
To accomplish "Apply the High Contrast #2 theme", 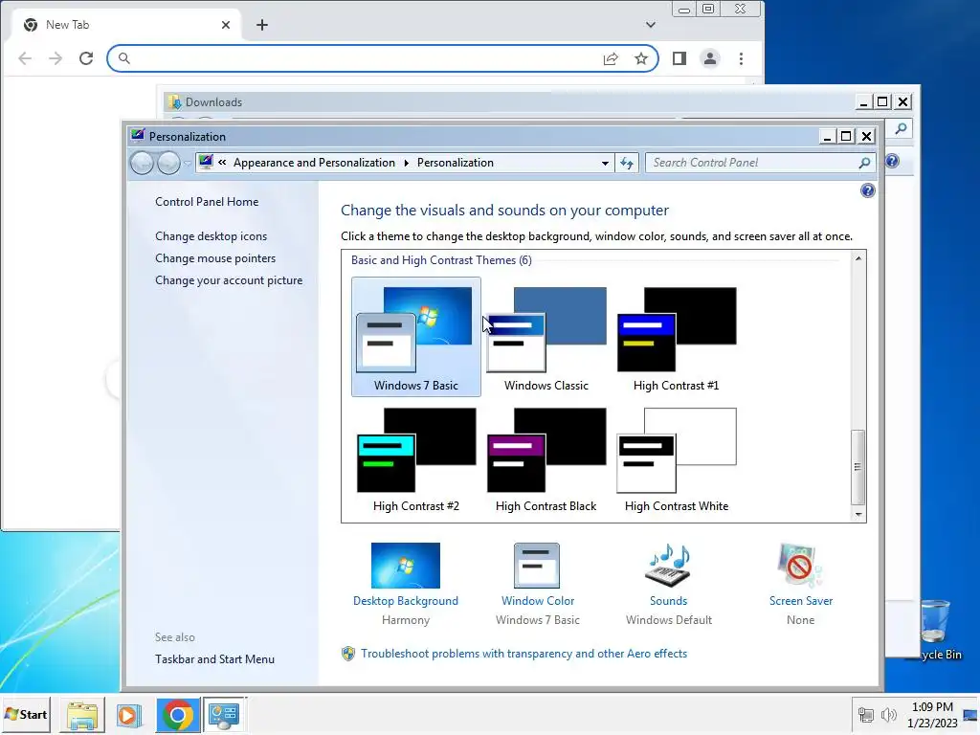I will click(x=415, y=458).
